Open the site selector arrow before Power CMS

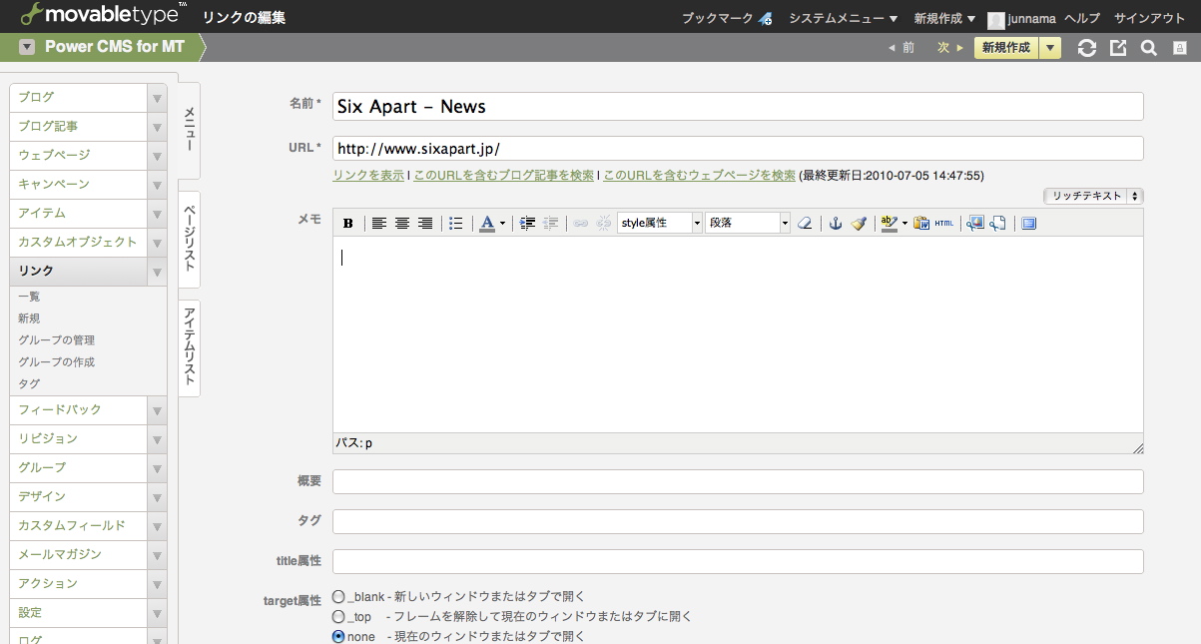click(x=27, y=47)
